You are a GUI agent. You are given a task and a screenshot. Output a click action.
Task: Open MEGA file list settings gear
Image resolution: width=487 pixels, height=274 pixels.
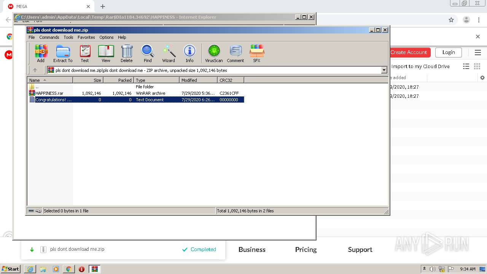482,78
